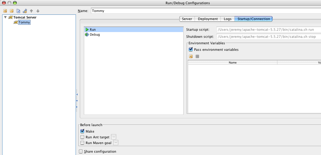Enable Run Ant target checkbox
Screen dimensions: 321x155
(83, 137)
